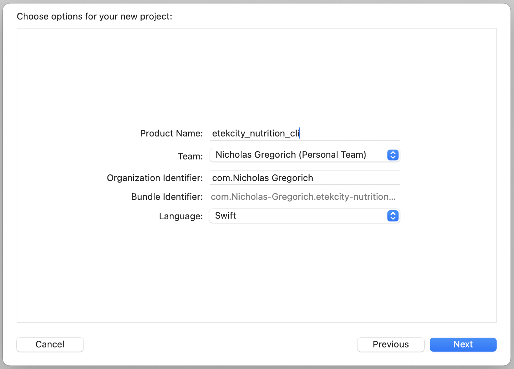Go back with the Previous button
The height and width of the screenshot is (369, 514).
[391, 344]
